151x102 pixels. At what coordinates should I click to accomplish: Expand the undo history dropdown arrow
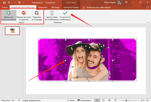tap(12, 2)
